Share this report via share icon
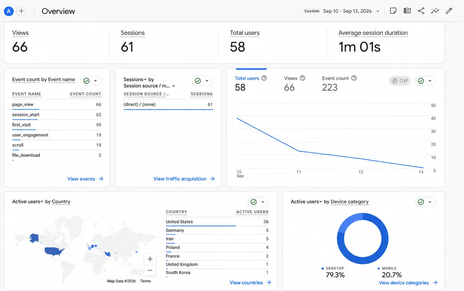 (x=421, y=11)
